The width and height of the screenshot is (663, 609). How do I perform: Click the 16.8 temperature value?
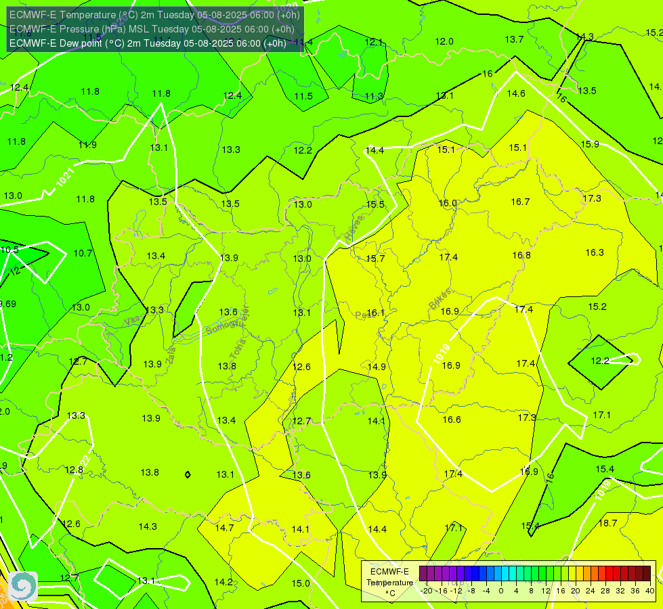point(521,255)
